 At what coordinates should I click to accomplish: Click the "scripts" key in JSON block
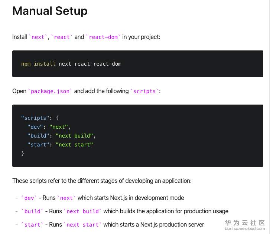(35, 118)
